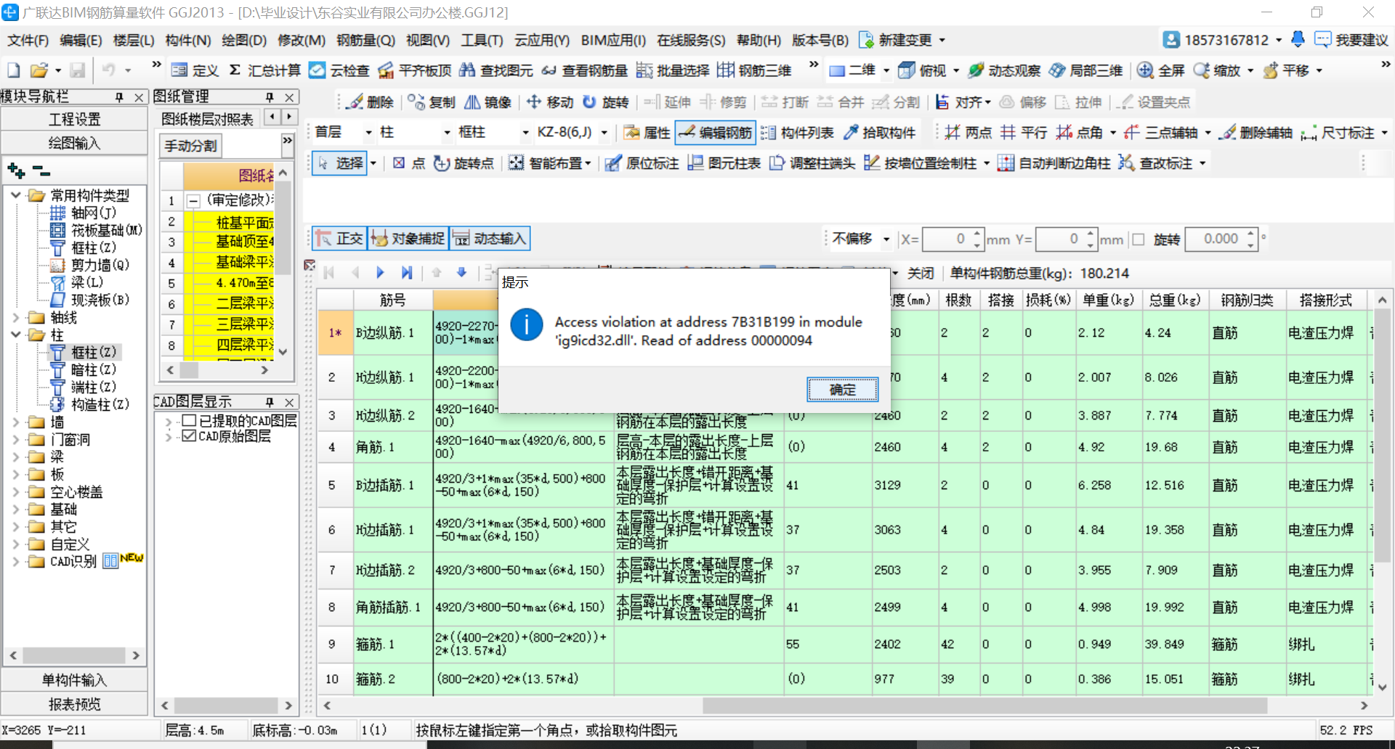This screenshot has height=749, width=1395.
Task: Click 自动判断边角柱 tool
Action: (1054, 163)
